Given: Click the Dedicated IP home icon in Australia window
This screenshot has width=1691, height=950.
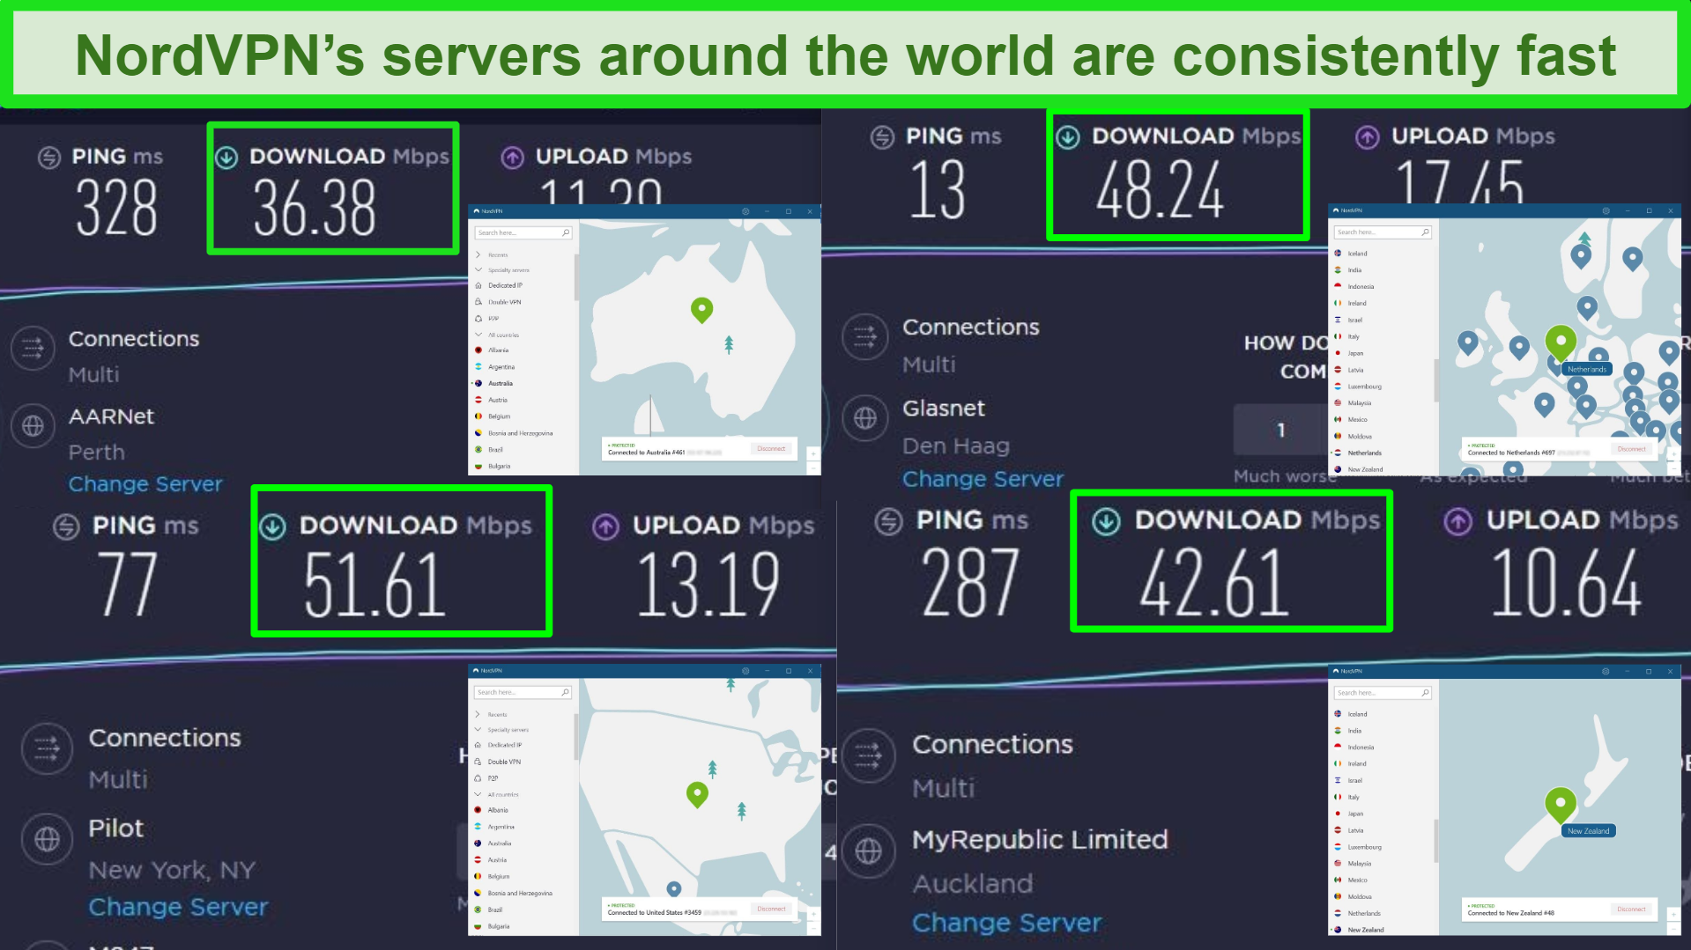Looking at the screenshot, I should 478,285.
